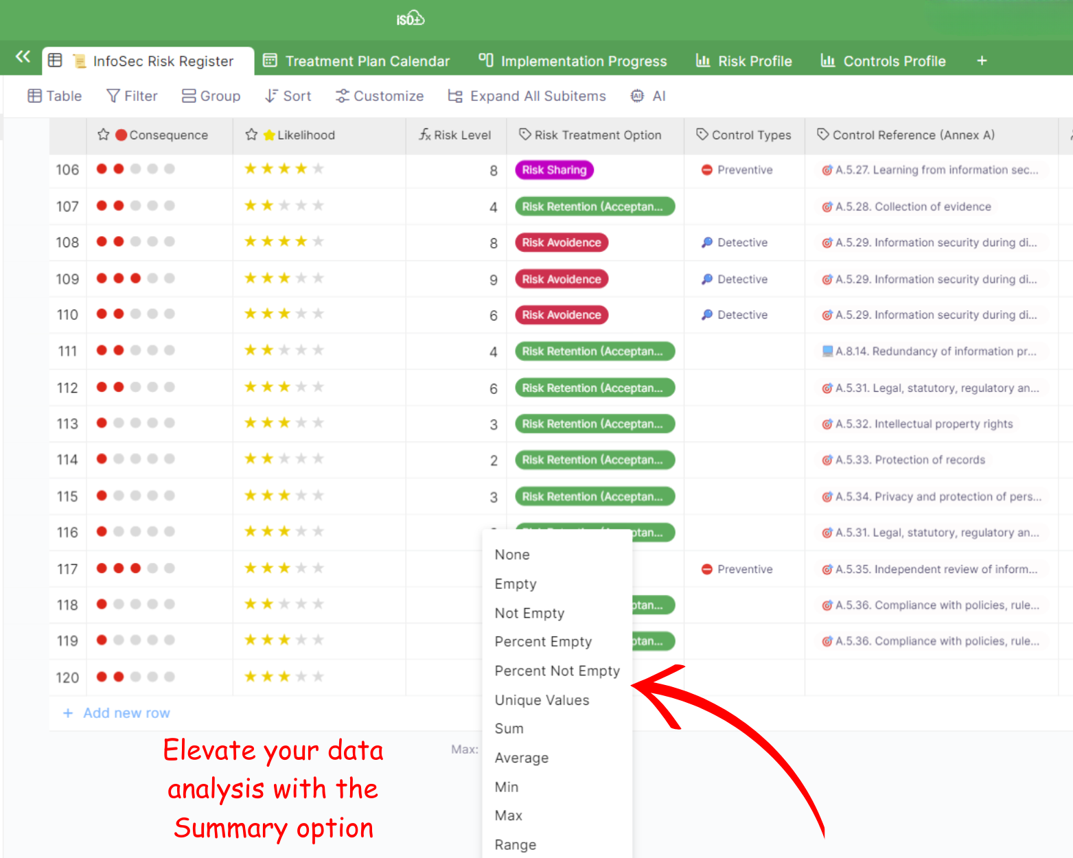Image resolution: width=1073 pixels, height=858 pixels.
Task: Choose Average from the summary menu
Action: [x=521, y=758]
